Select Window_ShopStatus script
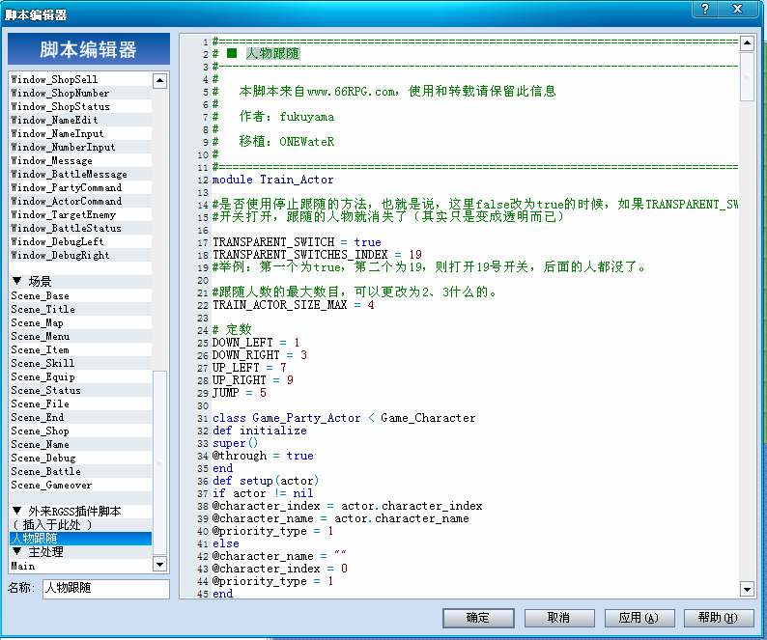Viewport: 767px width, 640px height. (x=81, y=106)
